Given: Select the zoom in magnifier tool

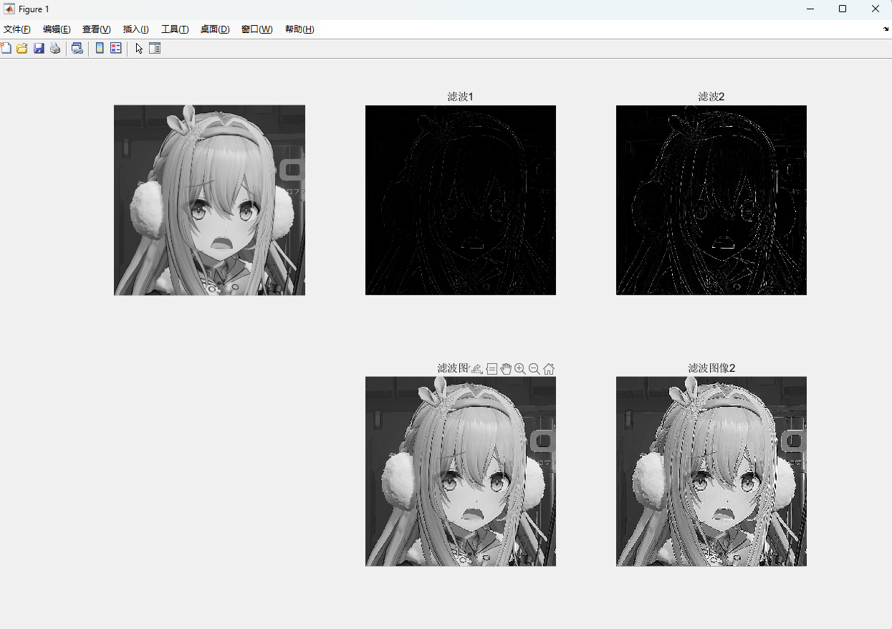Looking at the screenshot, I should (520, 369).
